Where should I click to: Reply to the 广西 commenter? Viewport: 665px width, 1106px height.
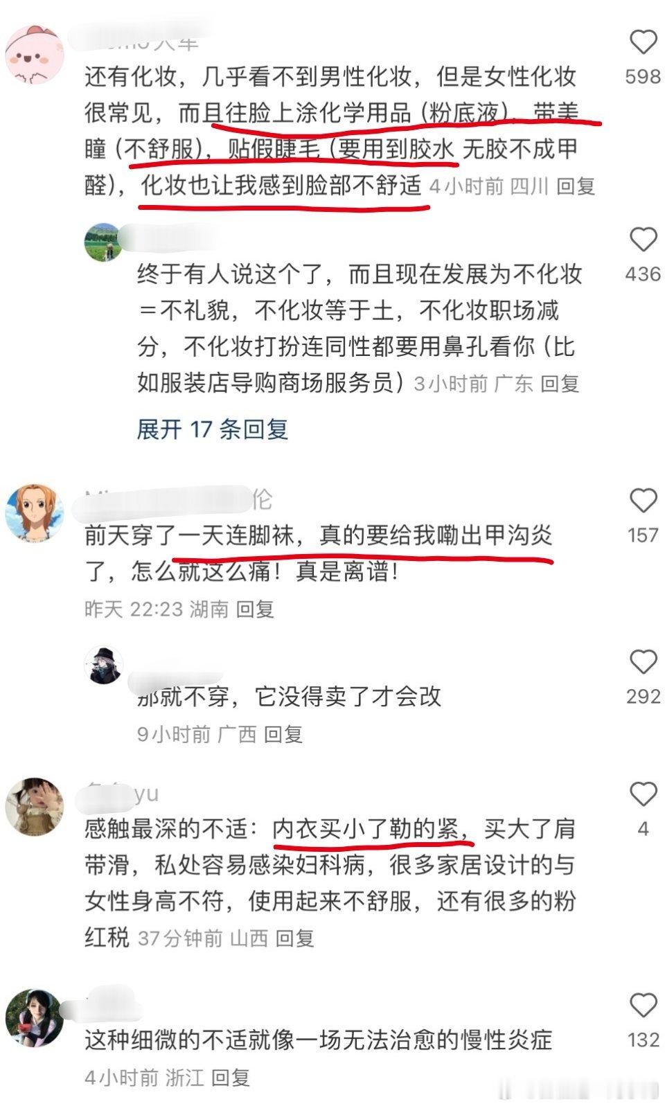pos(283,734)
